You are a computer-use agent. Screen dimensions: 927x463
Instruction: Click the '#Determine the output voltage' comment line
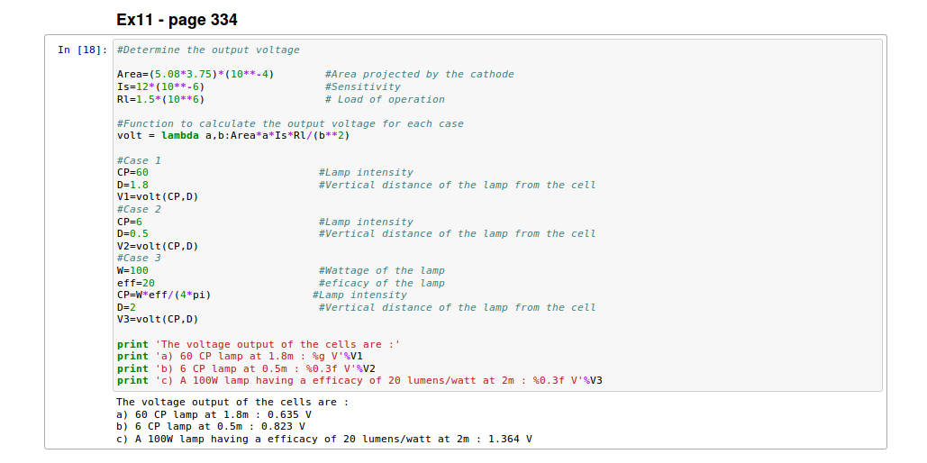(x=208, y=50)
